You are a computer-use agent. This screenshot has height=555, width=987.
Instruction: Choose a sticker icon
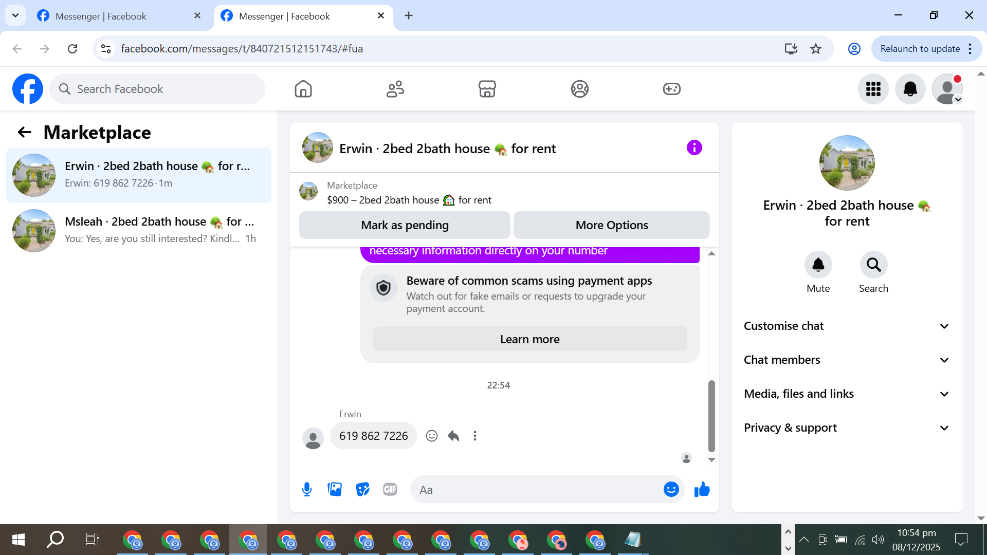click(362, 489)
